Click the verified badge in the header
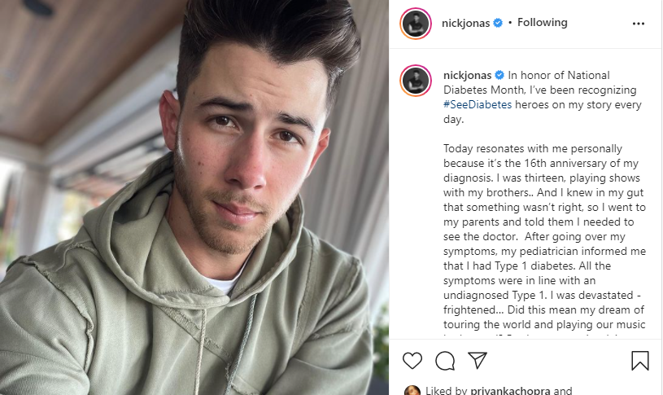 (x=498, y=23)
